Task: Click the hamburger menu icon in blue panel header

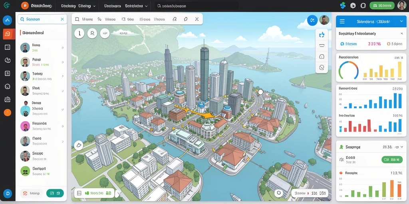Action: click(342, 22)
